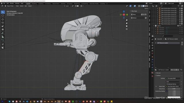This screenshot has height=103, width=184.
Task: Open the viewport Options dropdown
Action: tap(147, 9)
